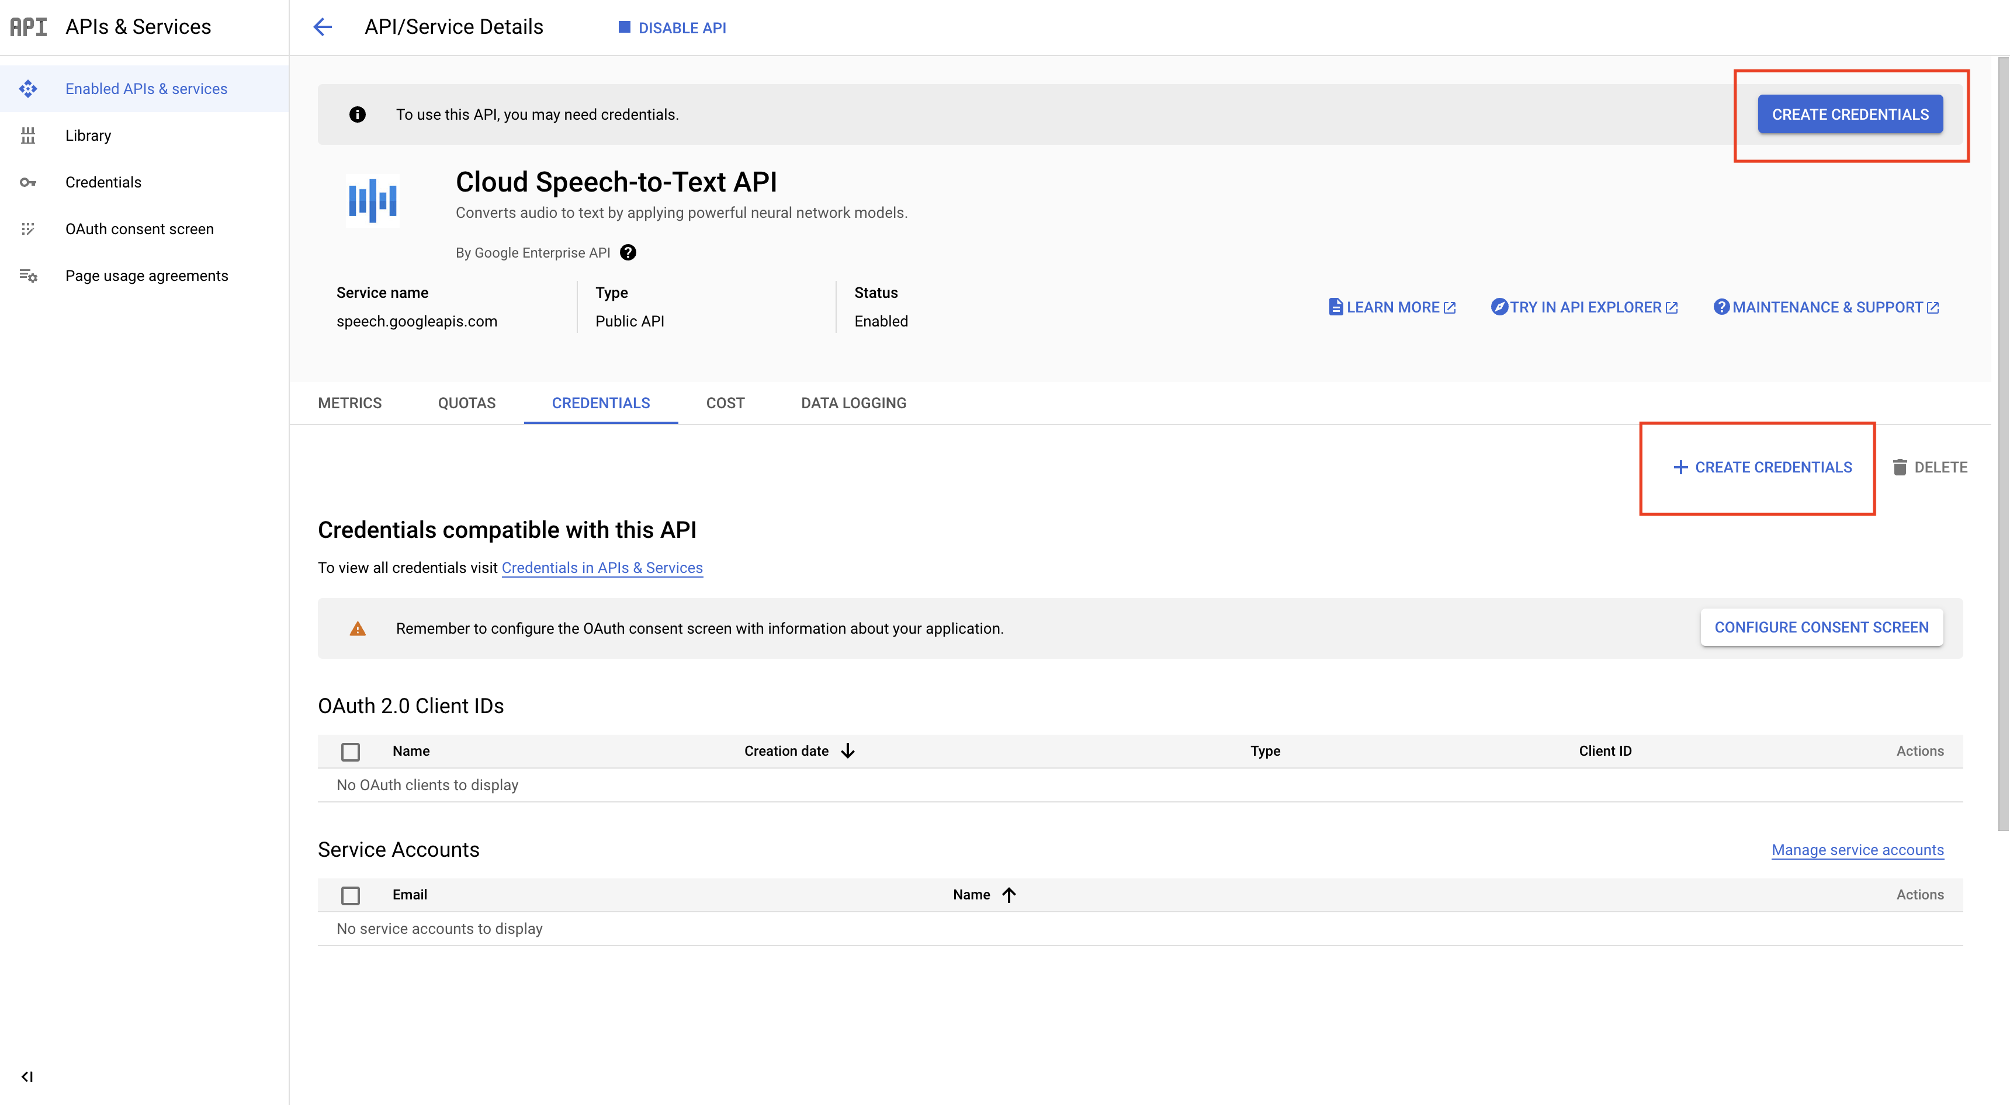Collapse the sidebar with bottom-left arrow
The width and height of the screenshot is (2010, 1105).
pyautogui.click(x=27, y=1077)
